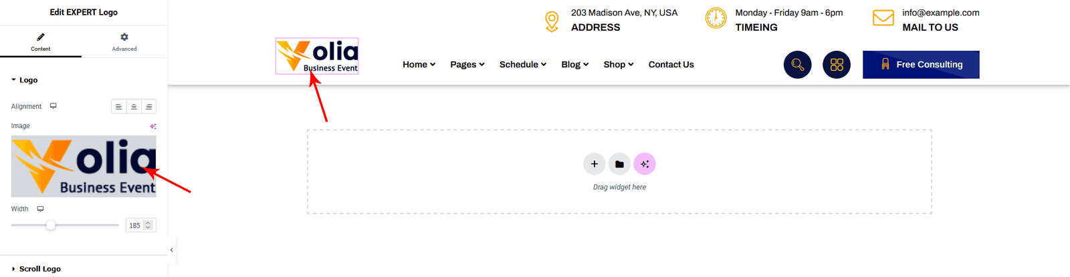
Task: Click the AI sparkle icon beside Image
Action: point(153,126)
